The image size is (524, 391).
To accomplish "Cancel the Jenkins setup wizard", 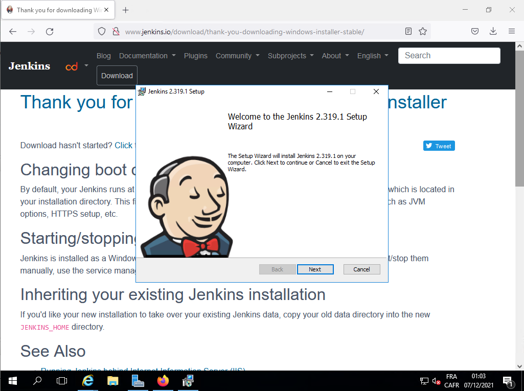I will point(361,269).
